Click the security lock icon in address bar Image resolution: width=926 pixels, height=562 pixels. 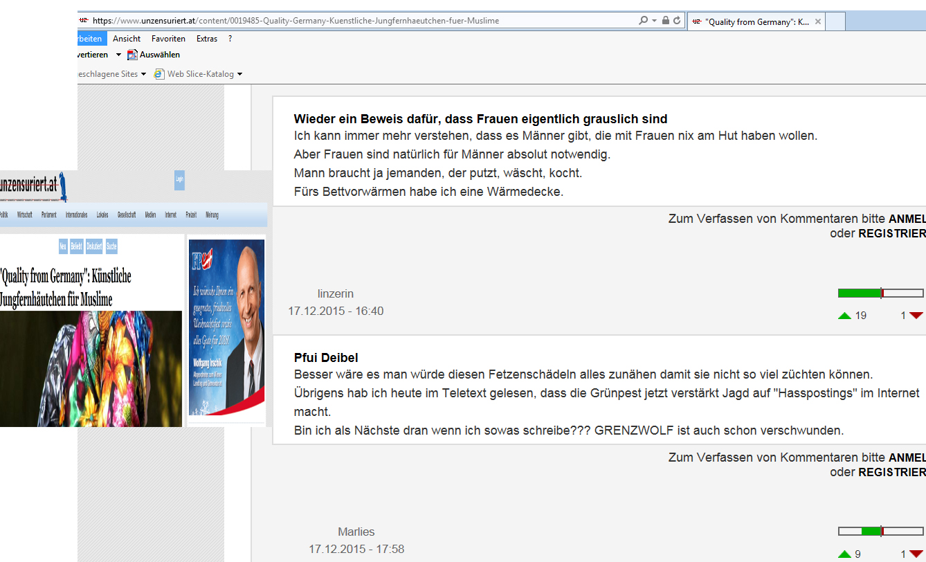click(665, 21)
